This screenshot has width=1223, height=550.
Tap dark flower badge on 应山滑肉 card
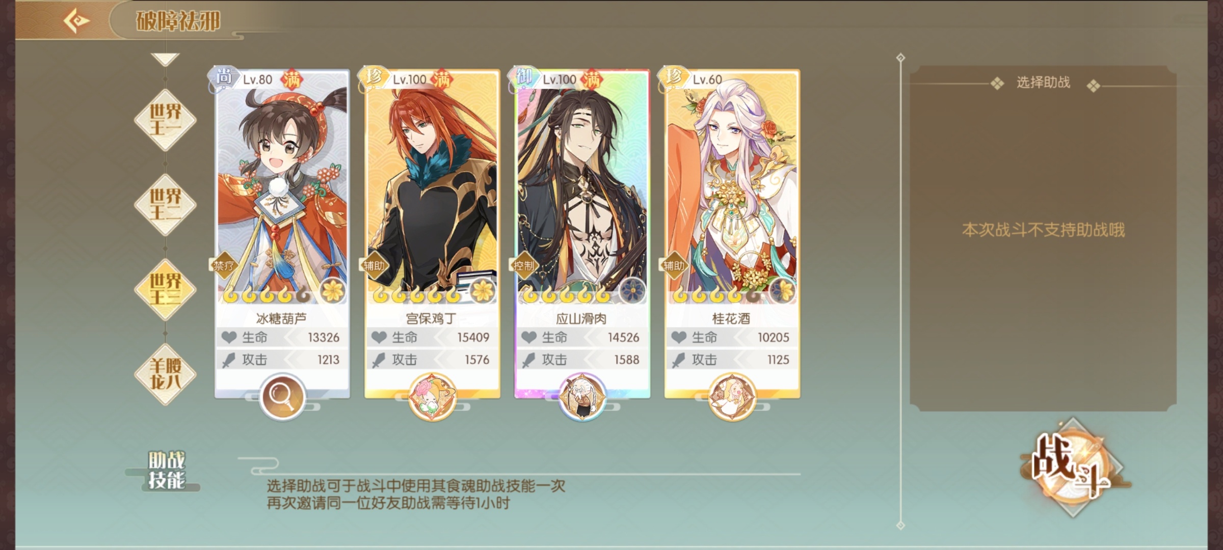(x=632, y=291)
